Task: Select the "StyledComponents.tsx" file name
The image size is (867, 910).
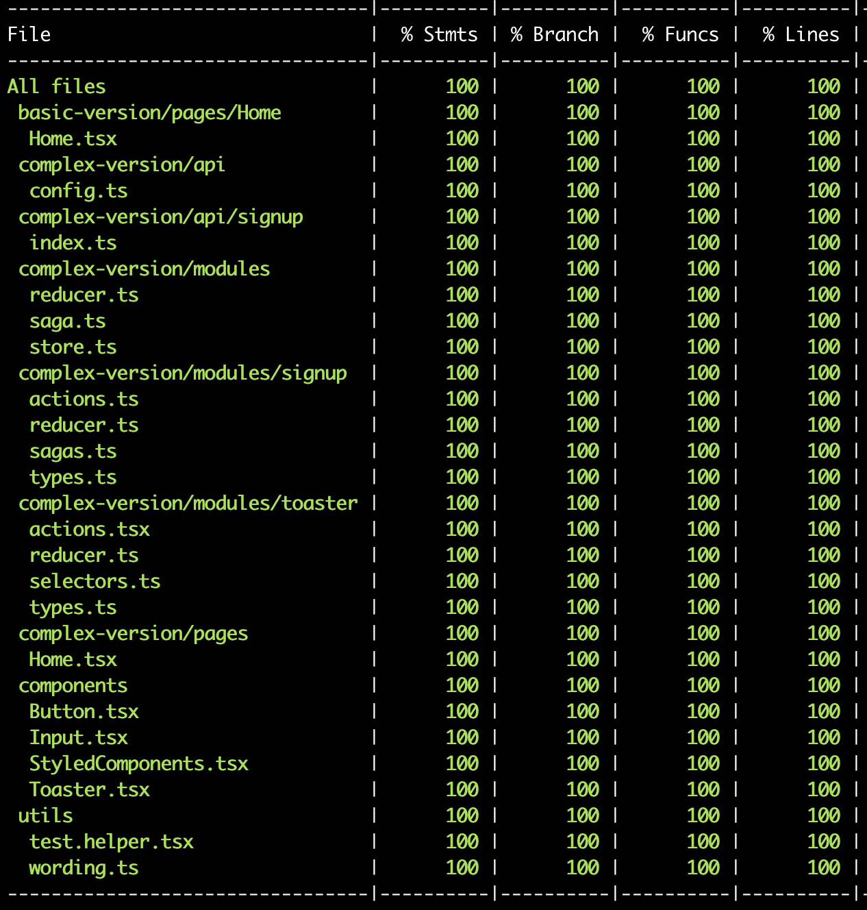Action: coord(139,763)
